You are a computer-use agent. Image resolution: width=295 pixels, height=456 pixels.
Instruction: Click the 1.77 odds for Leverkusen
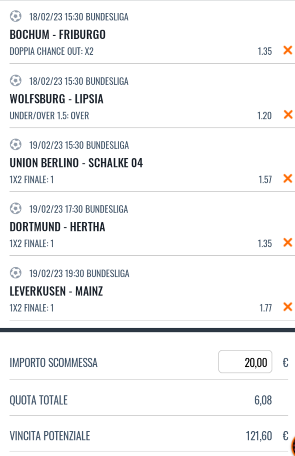click(x=265, y=307)
